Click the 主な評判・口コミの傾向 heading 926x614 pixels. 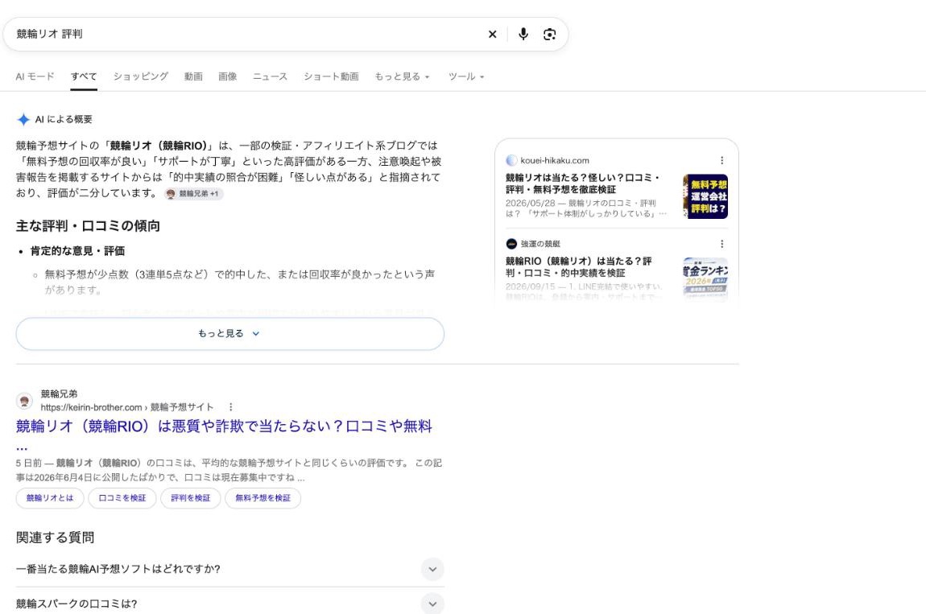(88, 225)
